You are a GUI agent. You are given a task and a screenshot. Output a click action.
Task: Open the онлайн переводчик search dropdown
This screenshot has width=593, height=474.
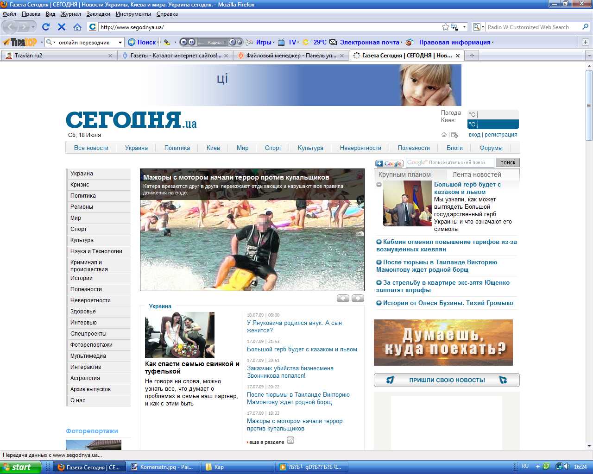click(x=120, y=42)
